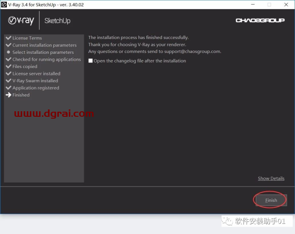Select the License Terms step
The image size is (295, 234).
click(27, 38)
